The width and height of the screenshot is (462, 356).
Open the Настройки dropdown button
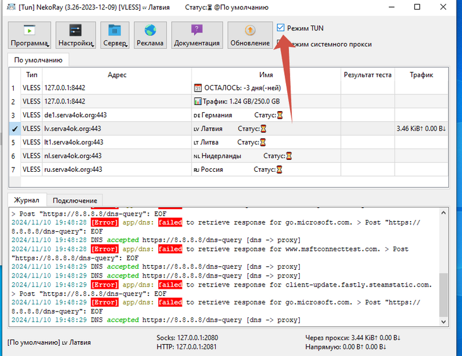coord(75,36)
